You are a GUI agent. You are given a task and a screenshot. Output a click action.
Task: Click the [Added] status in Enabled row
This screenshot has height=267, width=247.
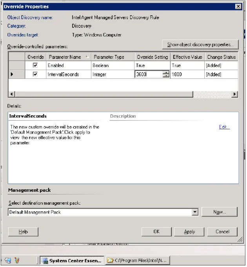[221, 65]
